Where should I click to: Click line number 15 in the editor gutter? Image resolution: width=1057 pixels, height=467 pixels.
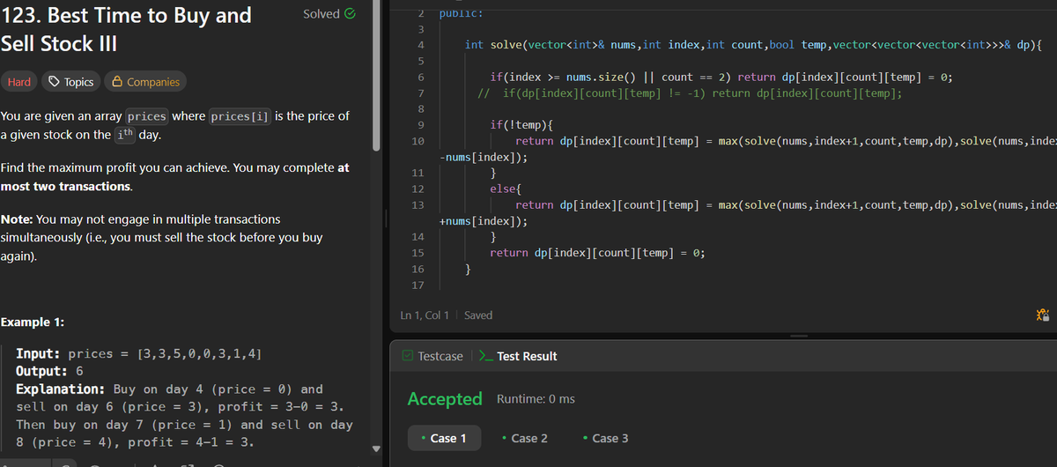[418, 253]
